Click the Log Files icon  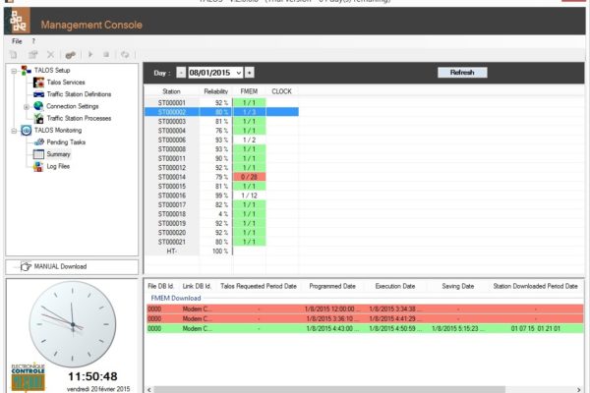point(38,166)
